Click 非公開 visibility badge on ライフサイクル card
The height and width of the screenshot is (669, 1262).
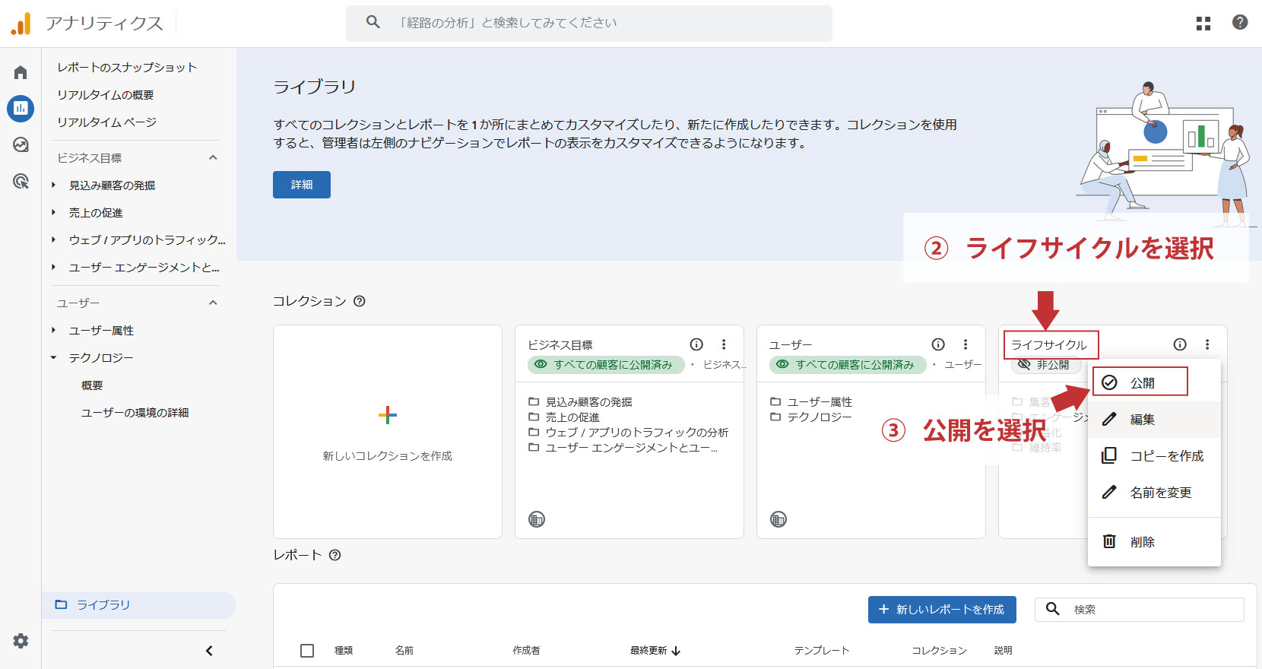[1045, 365]
